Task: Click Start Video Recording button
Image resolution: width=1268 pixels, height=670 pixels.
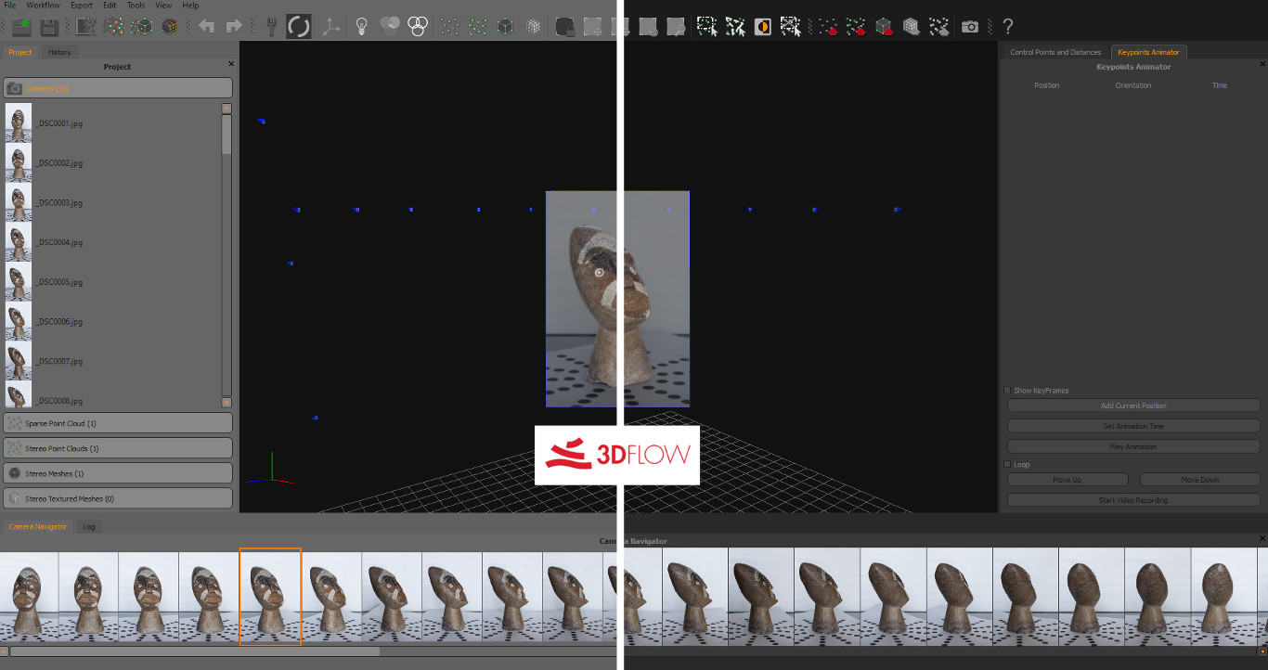Action: click(x=1133, y=500)
